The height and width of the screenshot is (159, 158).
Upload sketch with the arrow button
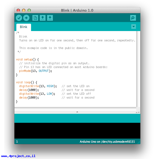tap(26, 18)
